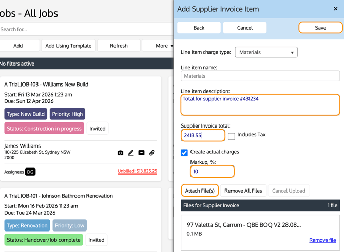Save the supplier invoice item

pyautogui.click(x=320, y=28)
